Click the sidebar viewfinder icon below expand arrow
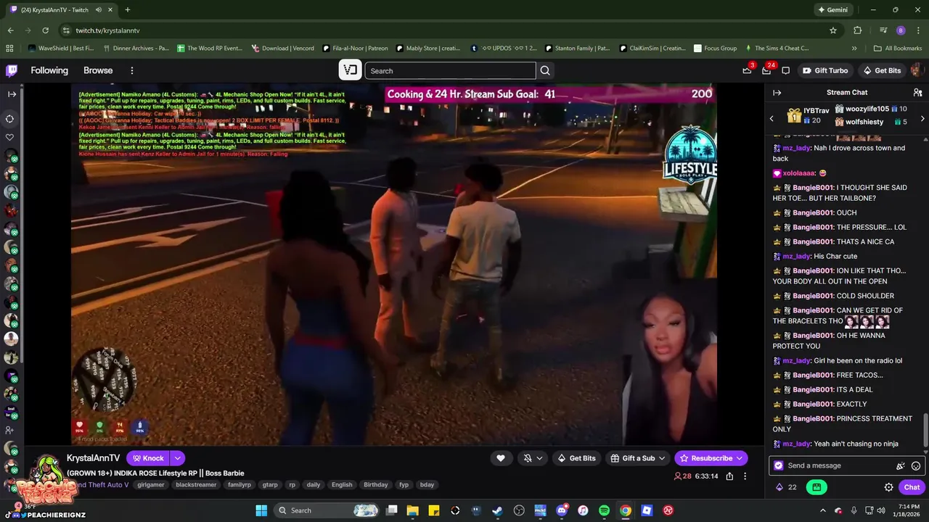 pyautogui.click(x=10, y=118)
